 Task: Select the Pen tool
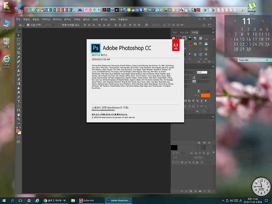[x=19, y=97]
